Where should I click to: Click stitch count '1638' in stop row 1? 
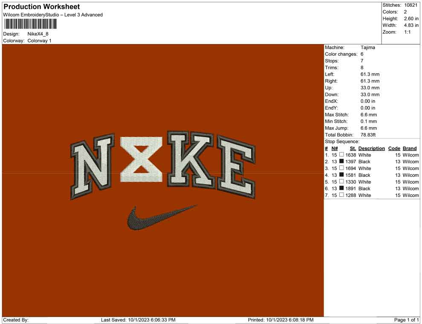(351, 155)
